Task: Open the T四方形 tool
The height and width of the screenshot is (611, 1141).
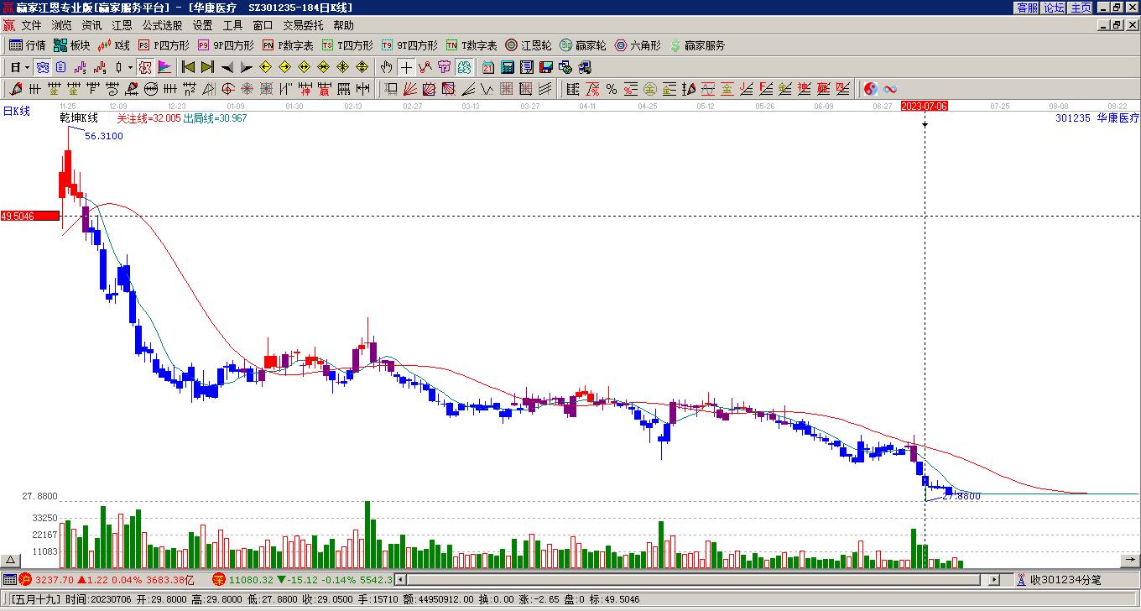Action: tap(347, 45)
